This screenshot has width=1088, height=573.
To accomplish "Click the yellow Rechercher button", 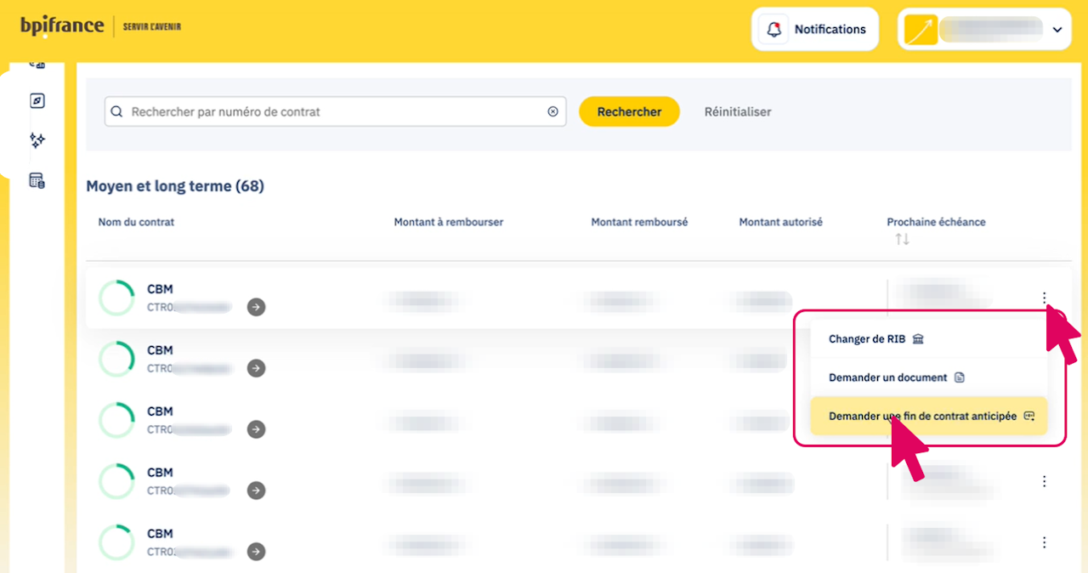I will [x=629, y=111].
